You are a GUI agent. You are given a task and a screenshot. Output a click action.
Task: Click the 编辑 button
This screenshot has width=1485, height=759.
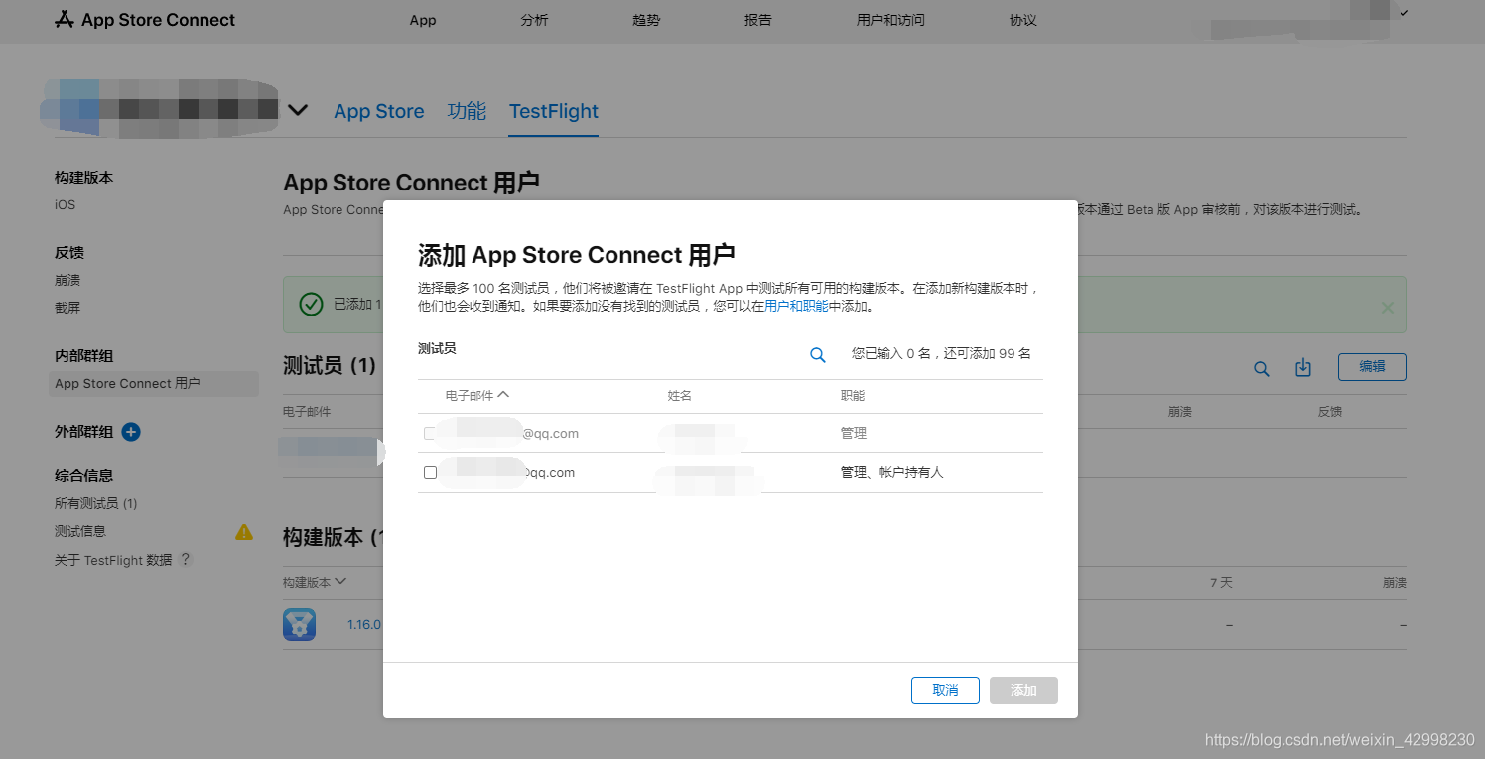(x=1372, y=366)
